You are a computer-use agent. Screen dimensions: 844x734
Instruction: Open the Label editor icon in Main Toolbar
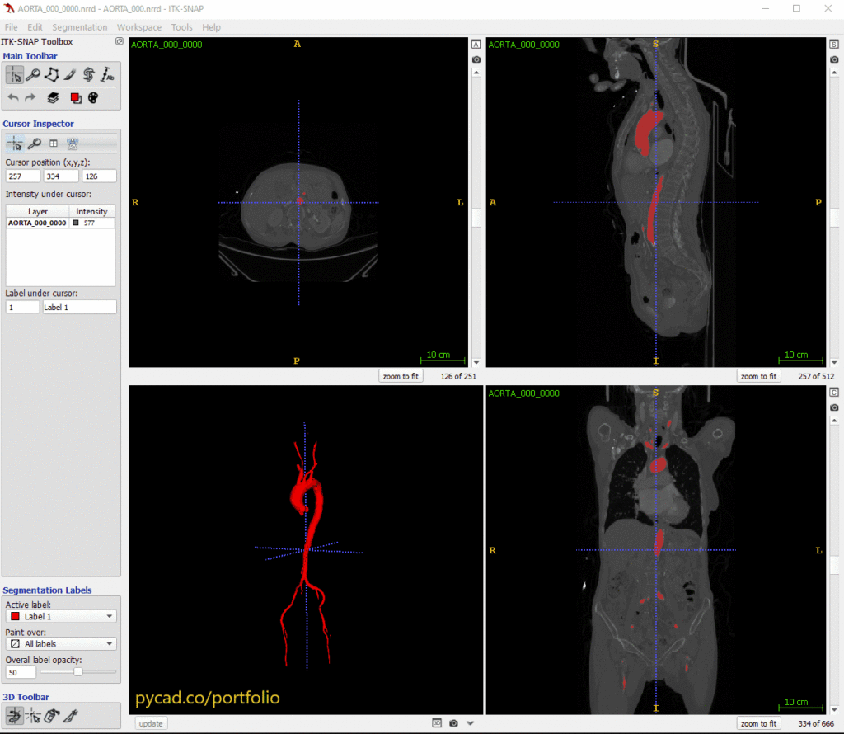pyautogui.click(x=75, y=97)
